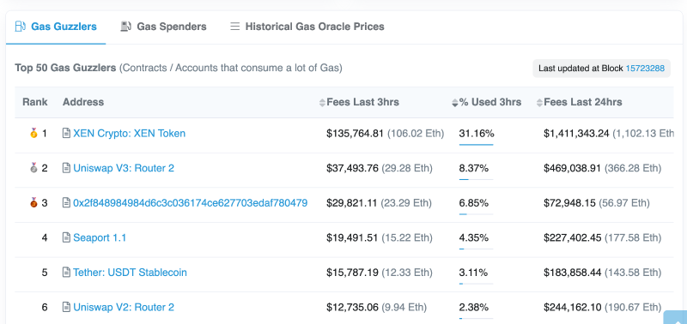Click the 4.35% used value
687x324 pixels.
point(474,238)
